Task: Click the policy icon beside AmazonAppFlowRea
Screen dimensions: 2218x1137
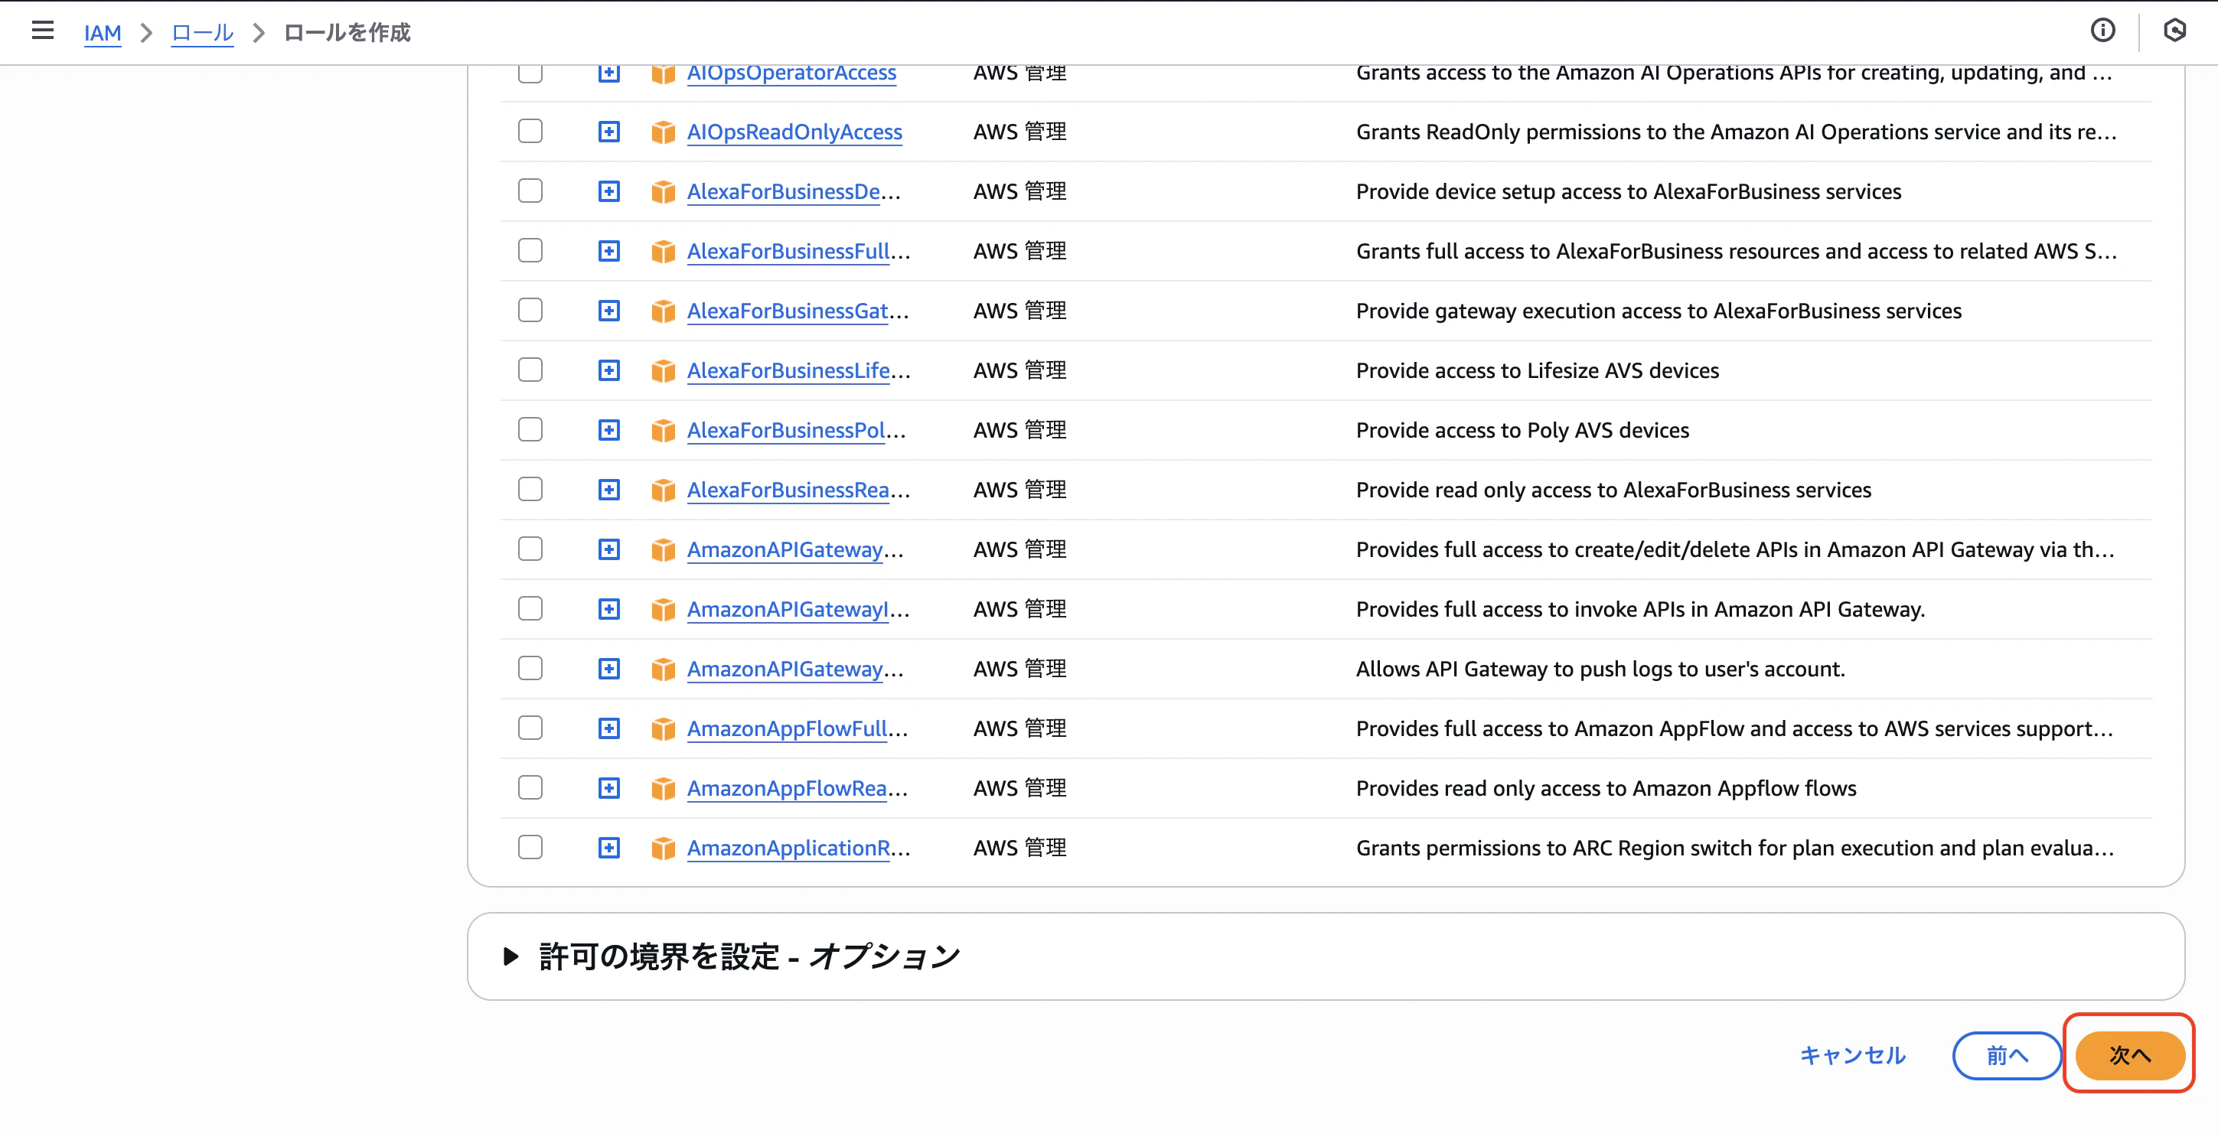Action: click(x=663, y=787)
